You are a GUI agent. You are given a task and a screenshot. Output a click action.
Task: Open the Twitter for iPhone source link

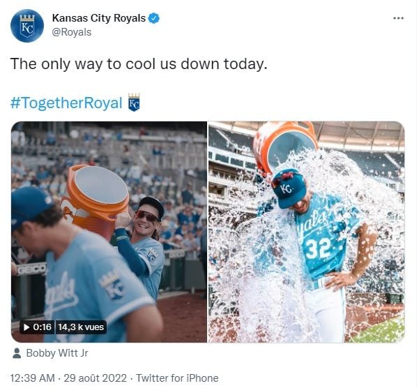click(177, 378)
